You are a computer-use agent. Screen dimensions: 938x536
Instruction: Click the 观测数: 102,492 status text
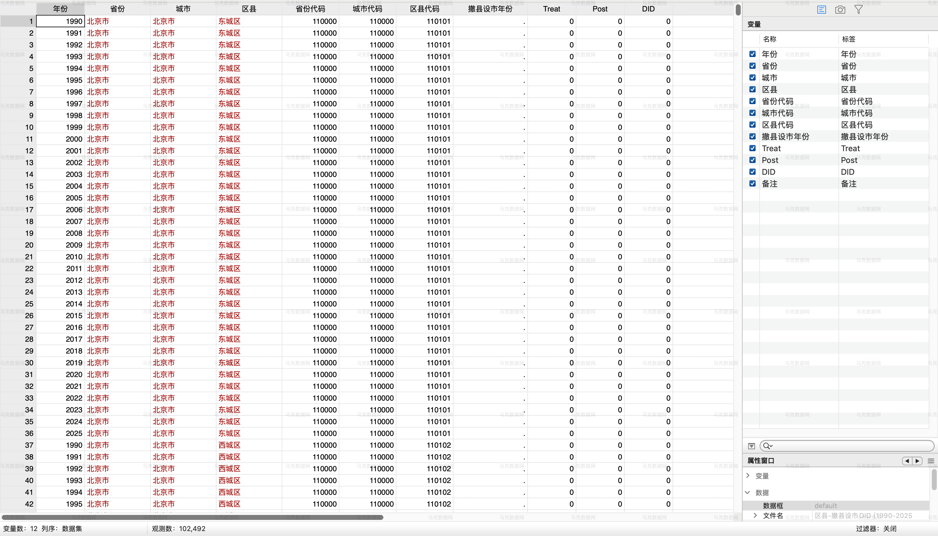(179, 529)
